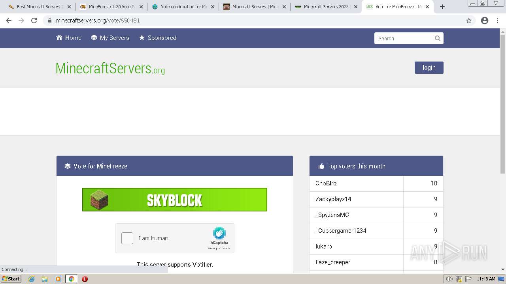Open the Home navigation link
Viewport: 506px width, 284px height.
[x=69, y=38]
